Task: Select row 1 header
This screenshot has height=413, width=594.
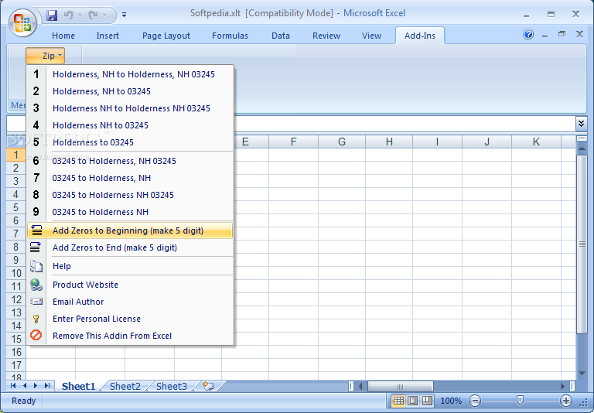Action: tap(16, 155)
